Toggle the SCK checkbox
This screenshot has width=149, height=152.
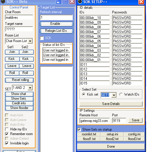click(42, 38)
